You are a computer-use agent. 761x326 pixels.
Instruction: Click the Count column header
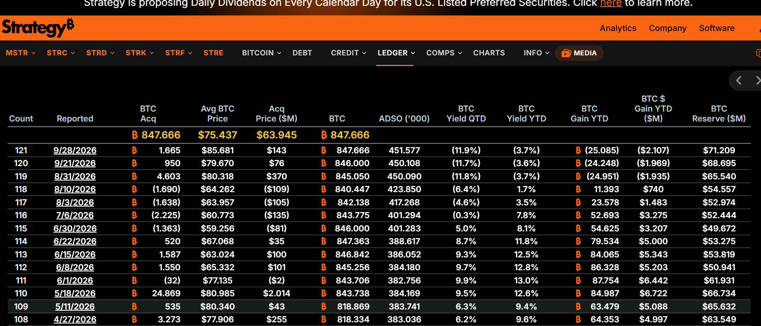[x=21, y=119]
